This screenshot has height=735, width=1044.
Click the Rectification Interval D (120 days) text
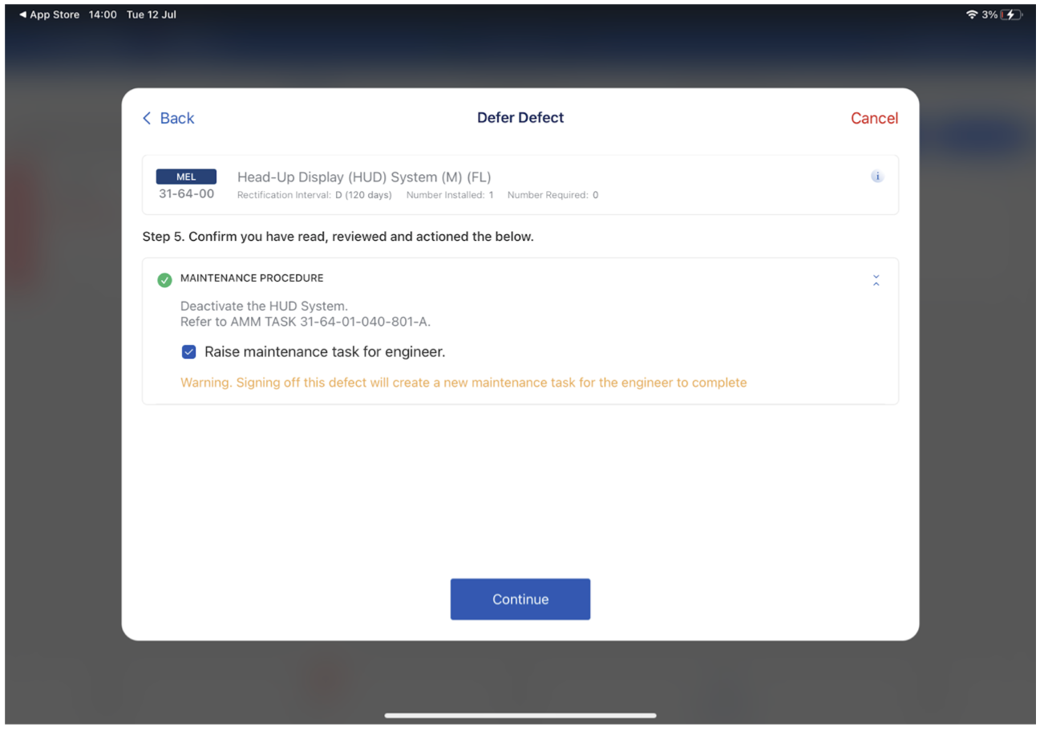[x=314, y=195]
